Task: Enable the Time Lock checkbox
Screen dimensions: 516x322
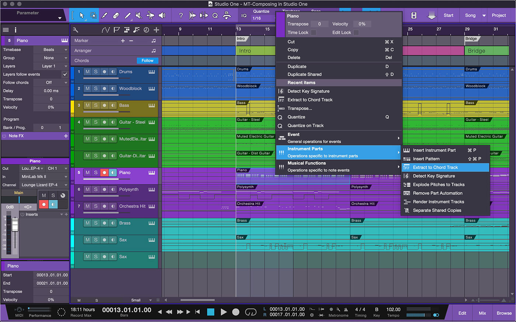Action: 314,32
